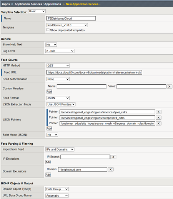Click the JSON Pointers row label
The height and width of the screenshot is (199, 173).
(x=12, y=119)
